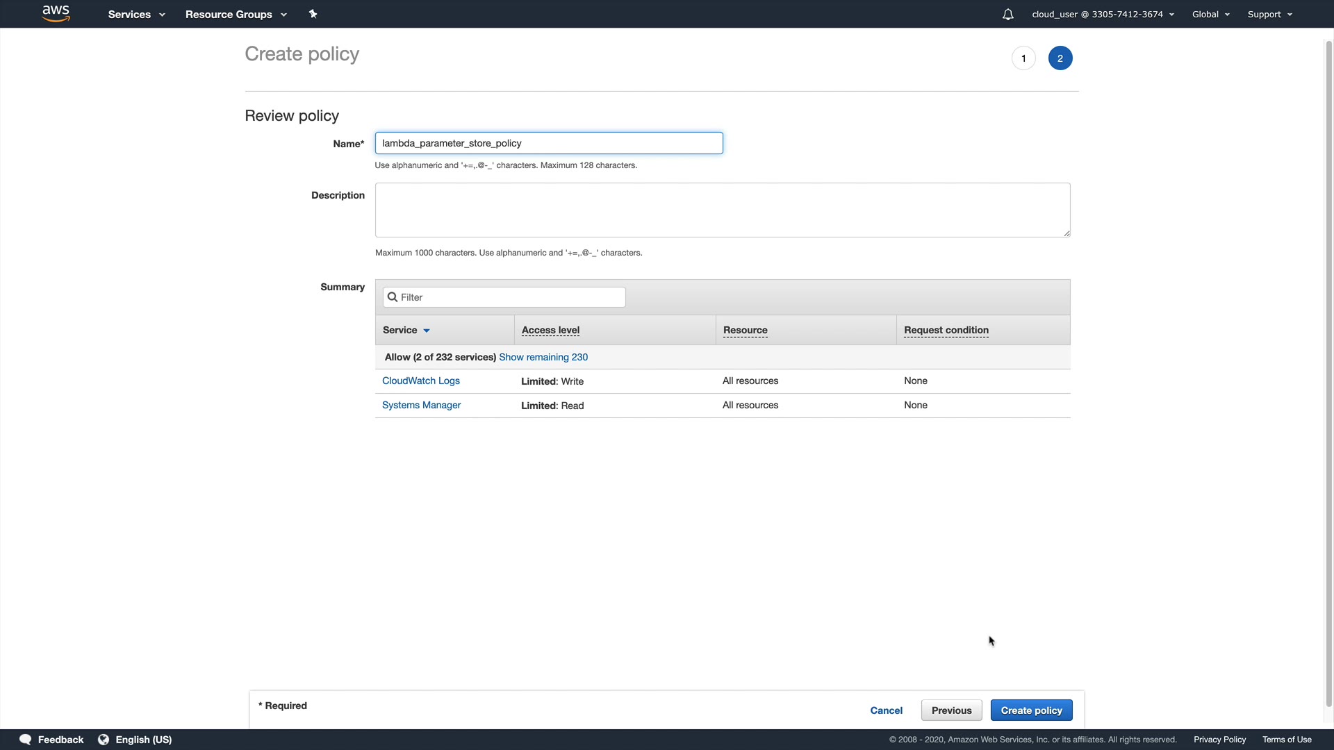Click the Cancel link
Viewport: 1334px width, 750px height.
point(886,710)
